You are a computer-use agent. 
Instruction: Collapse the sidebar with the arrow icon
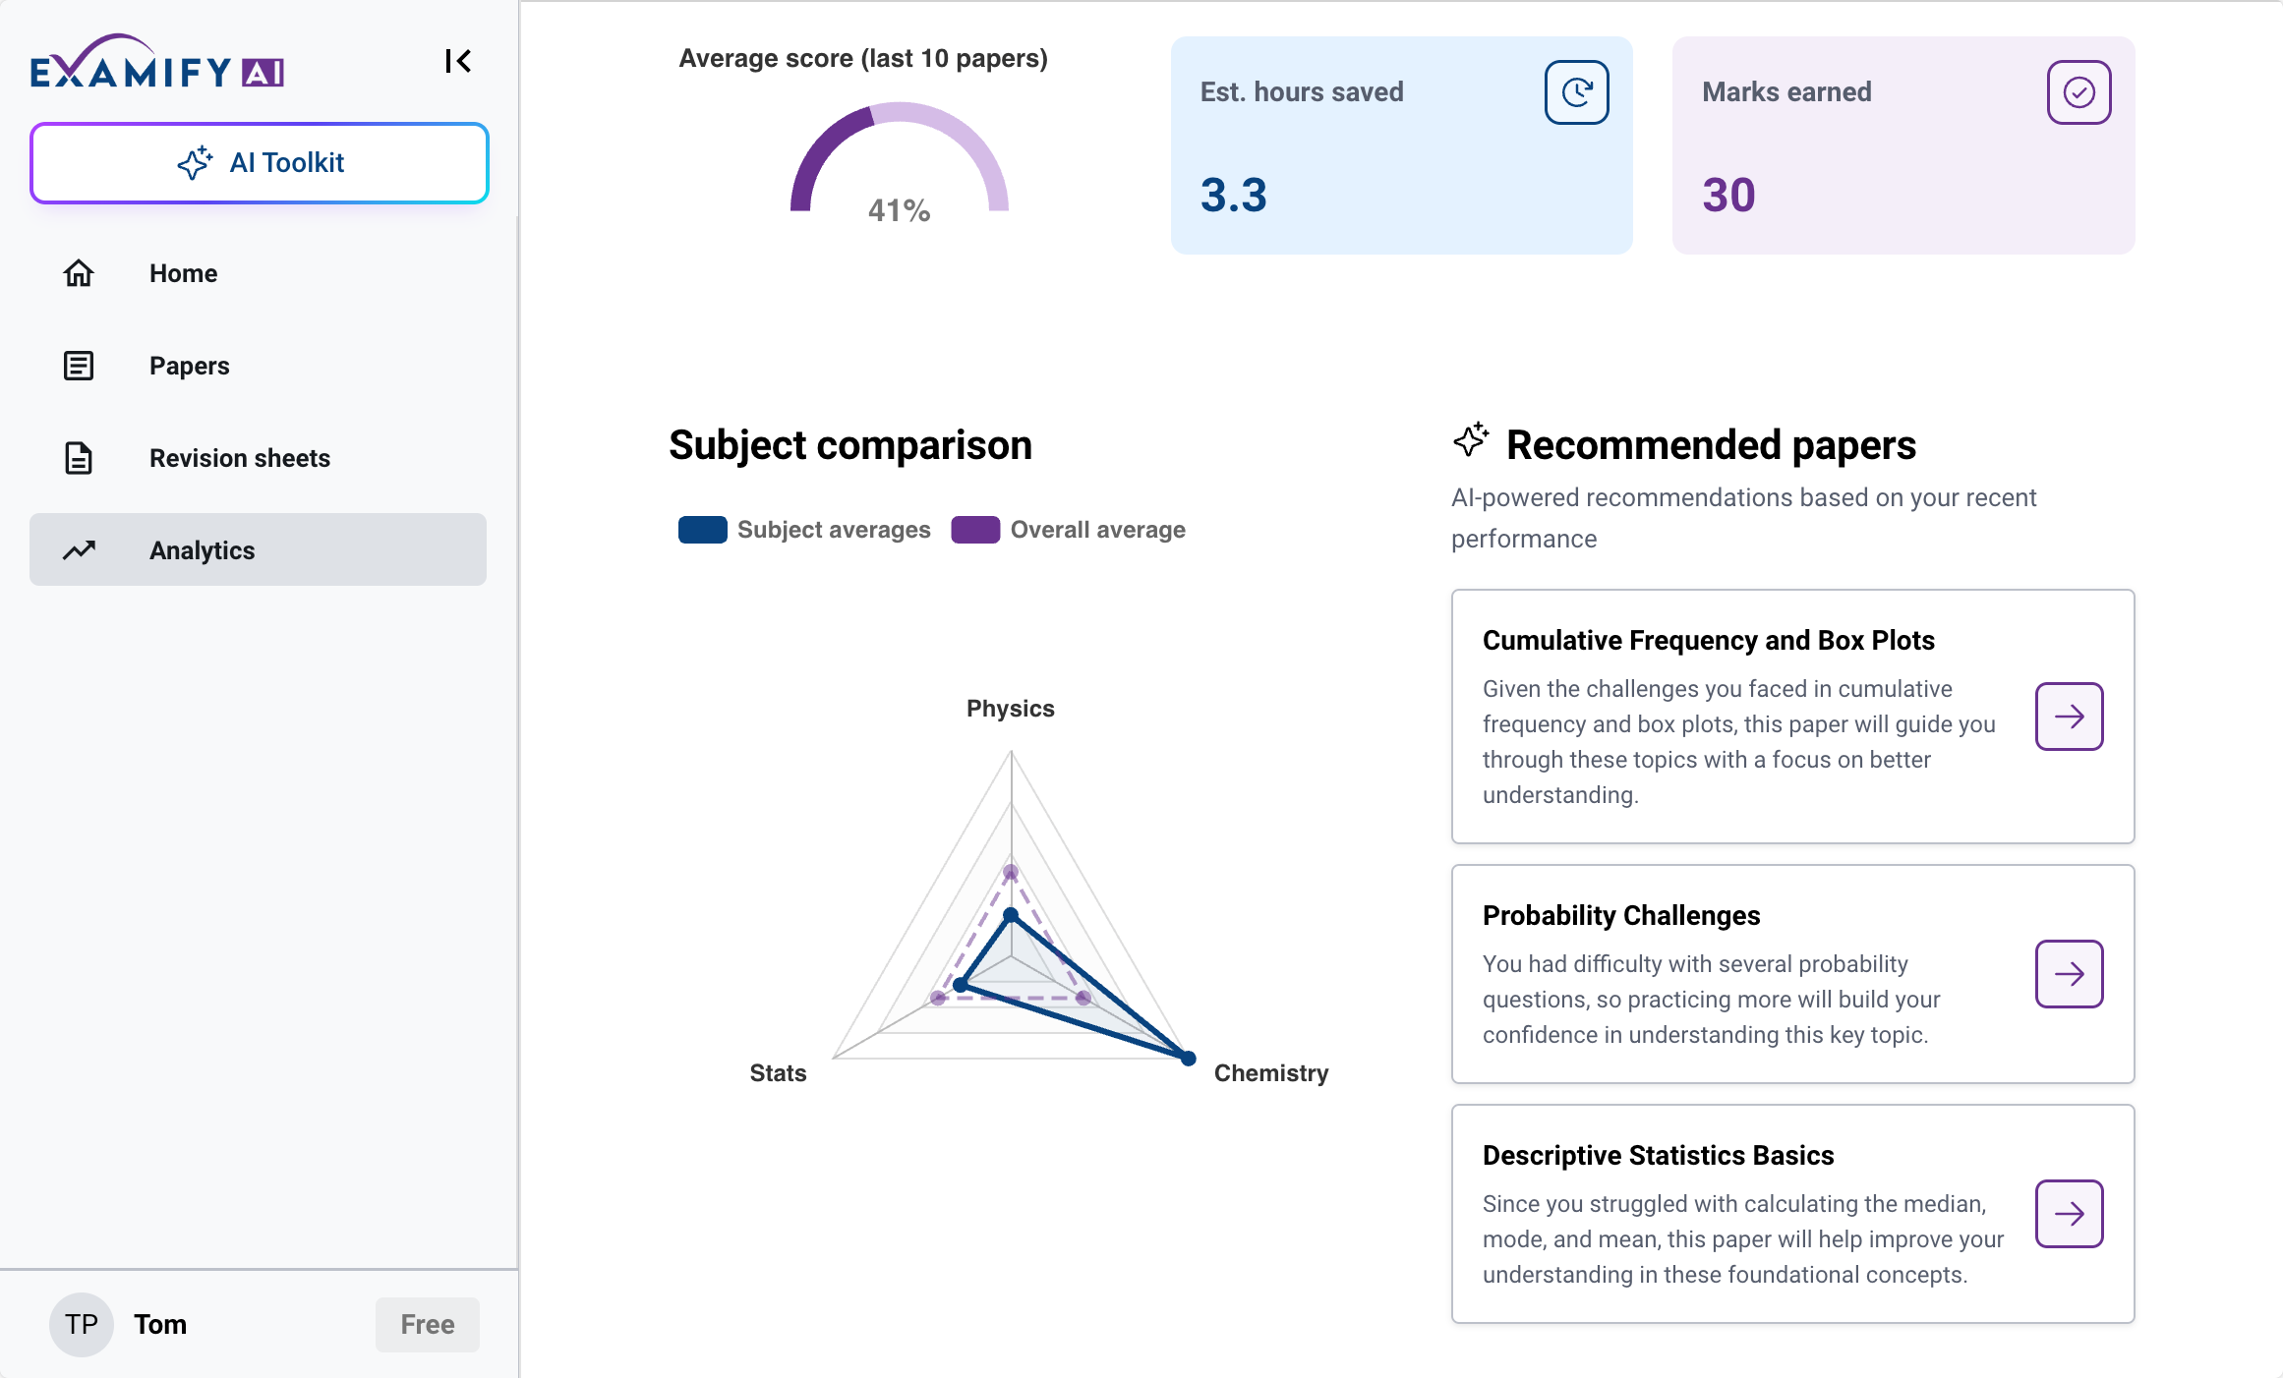pyautogui.click(x=458, y=62)
